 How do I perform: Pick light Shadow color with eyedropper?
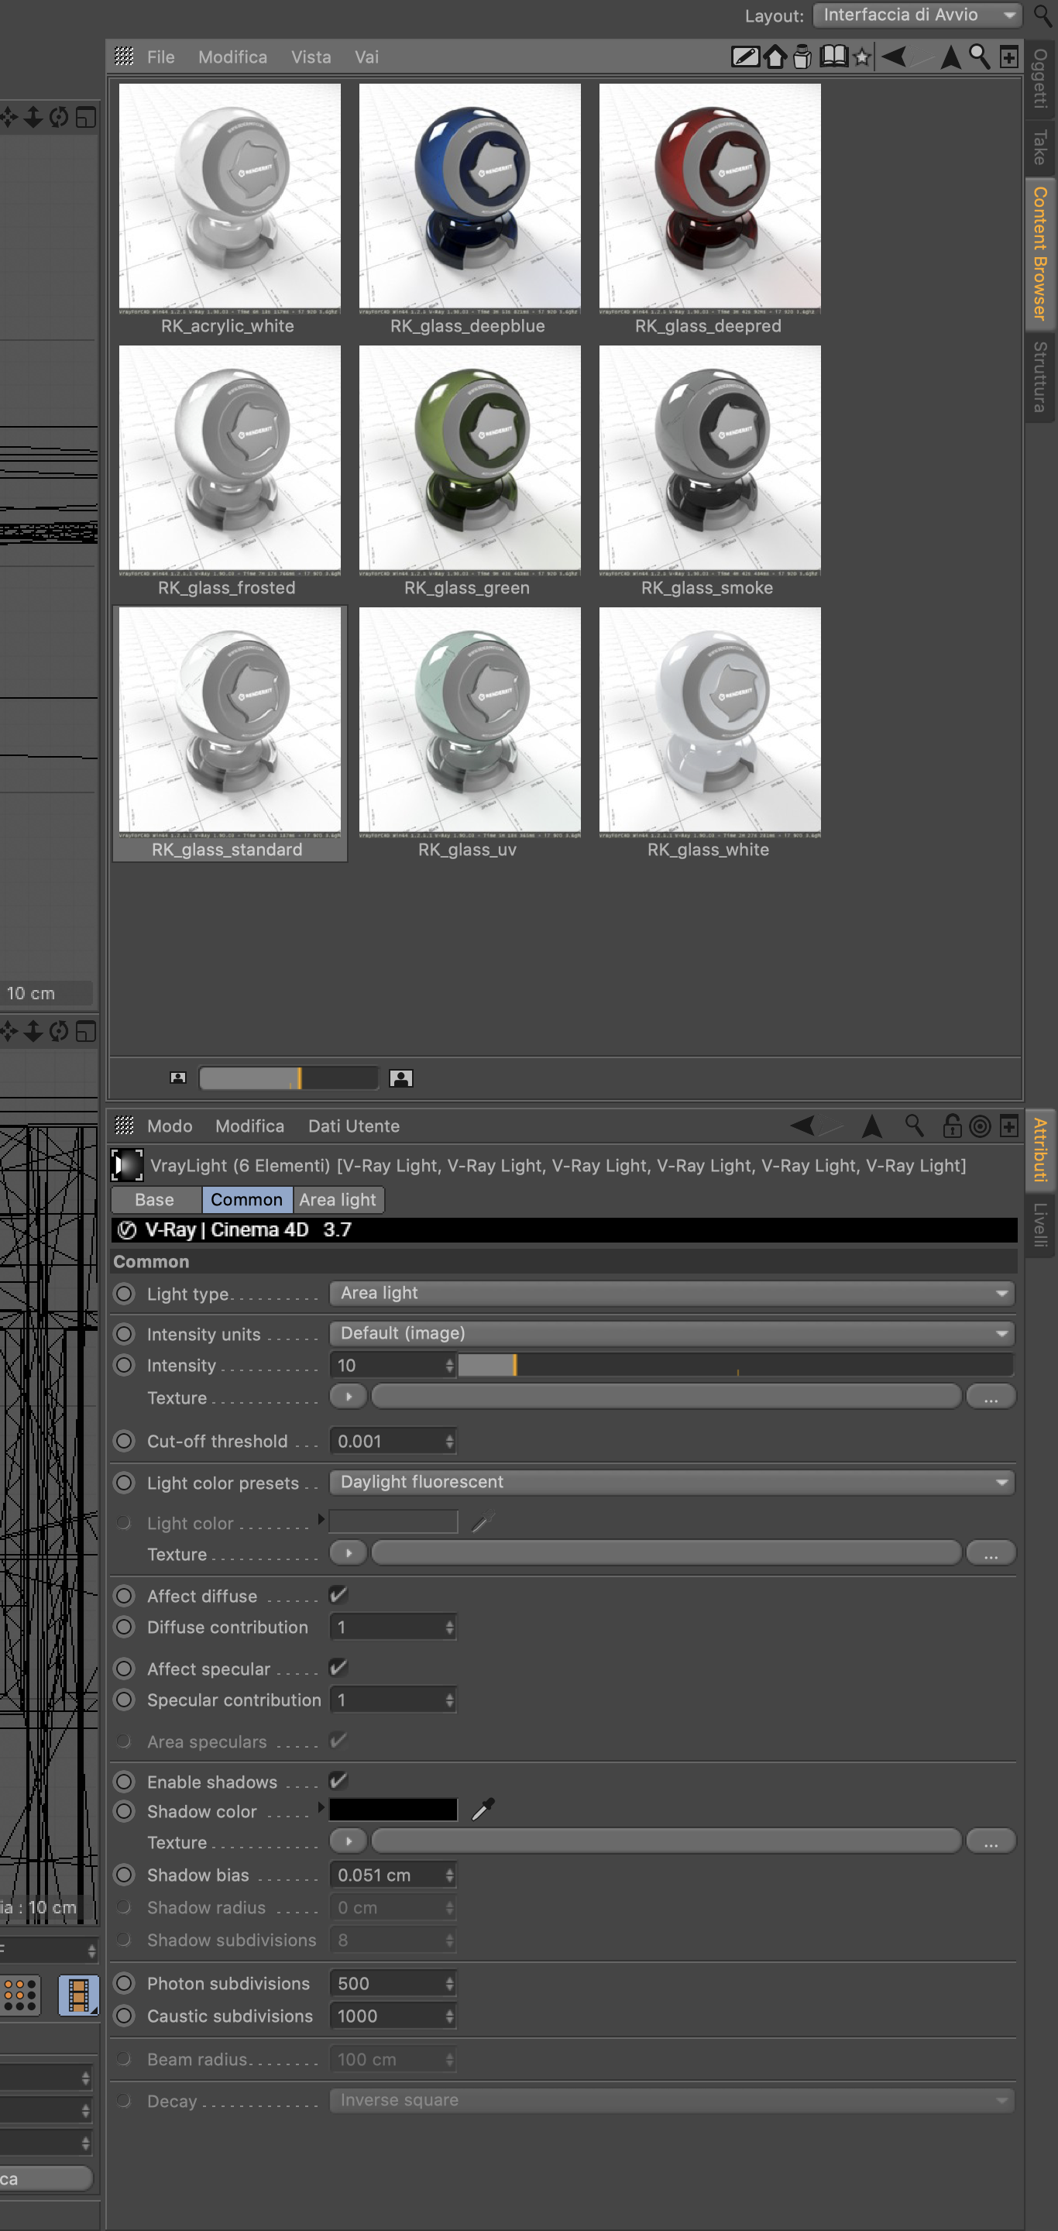click(483, 1808)
